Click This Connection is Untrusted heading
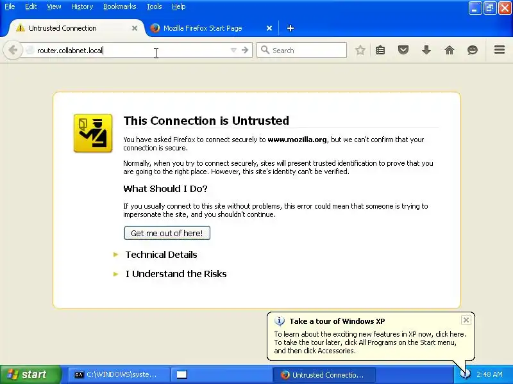The width and height of the screenshot is (513, 384). pyautogui.click(x=206, y=120)
